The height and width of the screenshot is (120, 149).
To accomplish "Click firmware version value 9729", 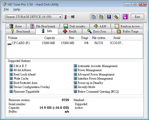I will 65,100.
